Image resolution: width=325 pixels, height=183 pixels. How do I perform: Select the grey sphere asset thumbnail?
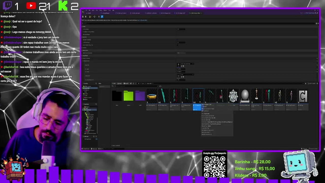click(x=245, y=96)
